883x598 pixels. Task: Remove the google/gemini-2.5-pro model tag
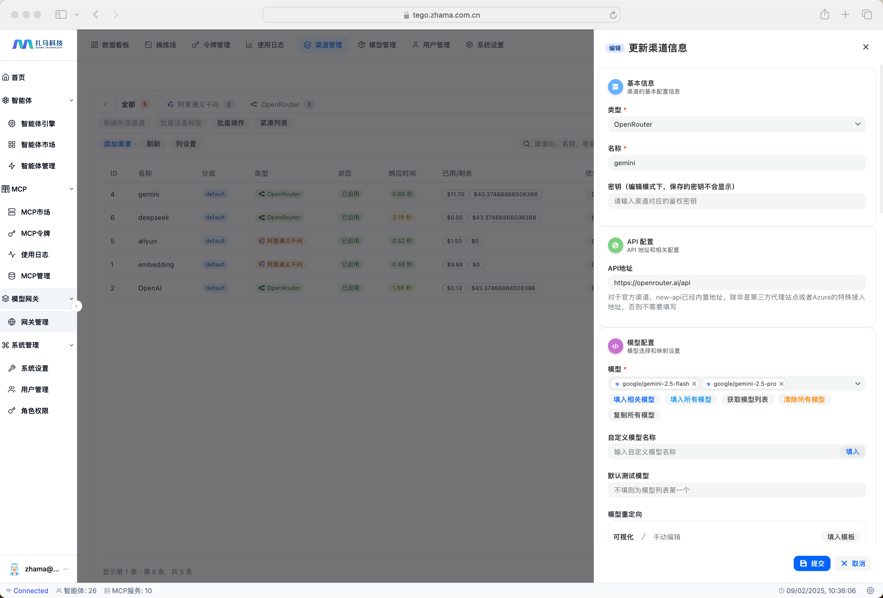click(x=781, y=384)
